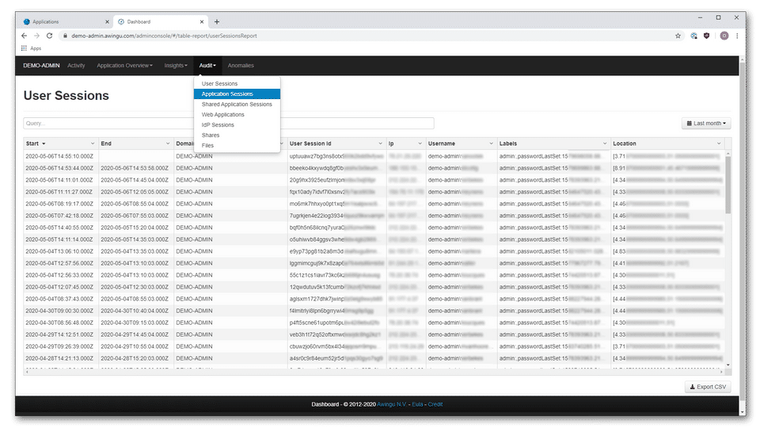Collapse the Audit dropdown menu
The height and width of the screenshot is (428, 760).
(207, 66)
